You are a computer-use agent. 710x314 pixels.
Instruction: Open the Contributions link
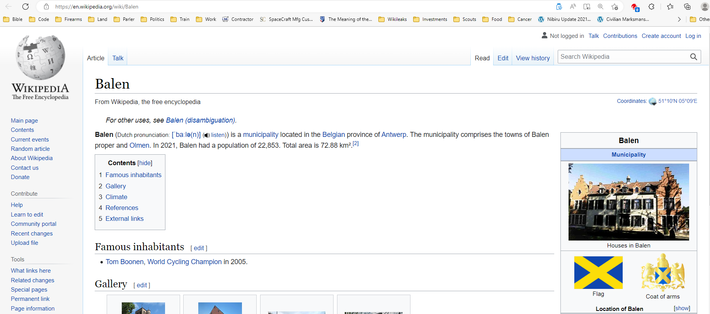tap(620, 36)
